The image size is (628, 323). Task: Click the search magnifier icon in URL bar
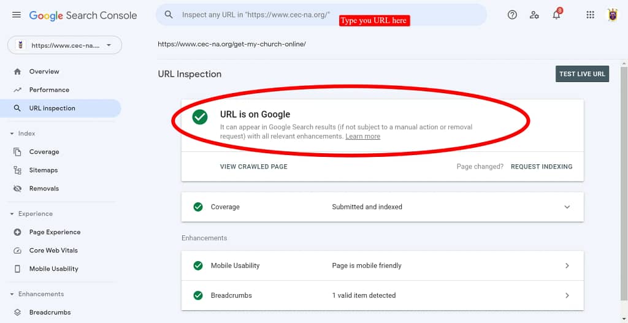tap(169, 15)
